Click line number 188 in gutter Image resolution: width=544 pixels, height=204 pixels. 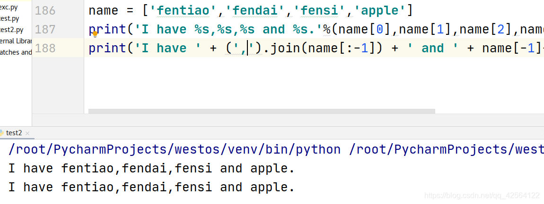[45, 48]
